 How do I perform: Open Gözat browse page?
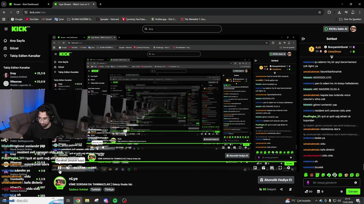(14, 48)
